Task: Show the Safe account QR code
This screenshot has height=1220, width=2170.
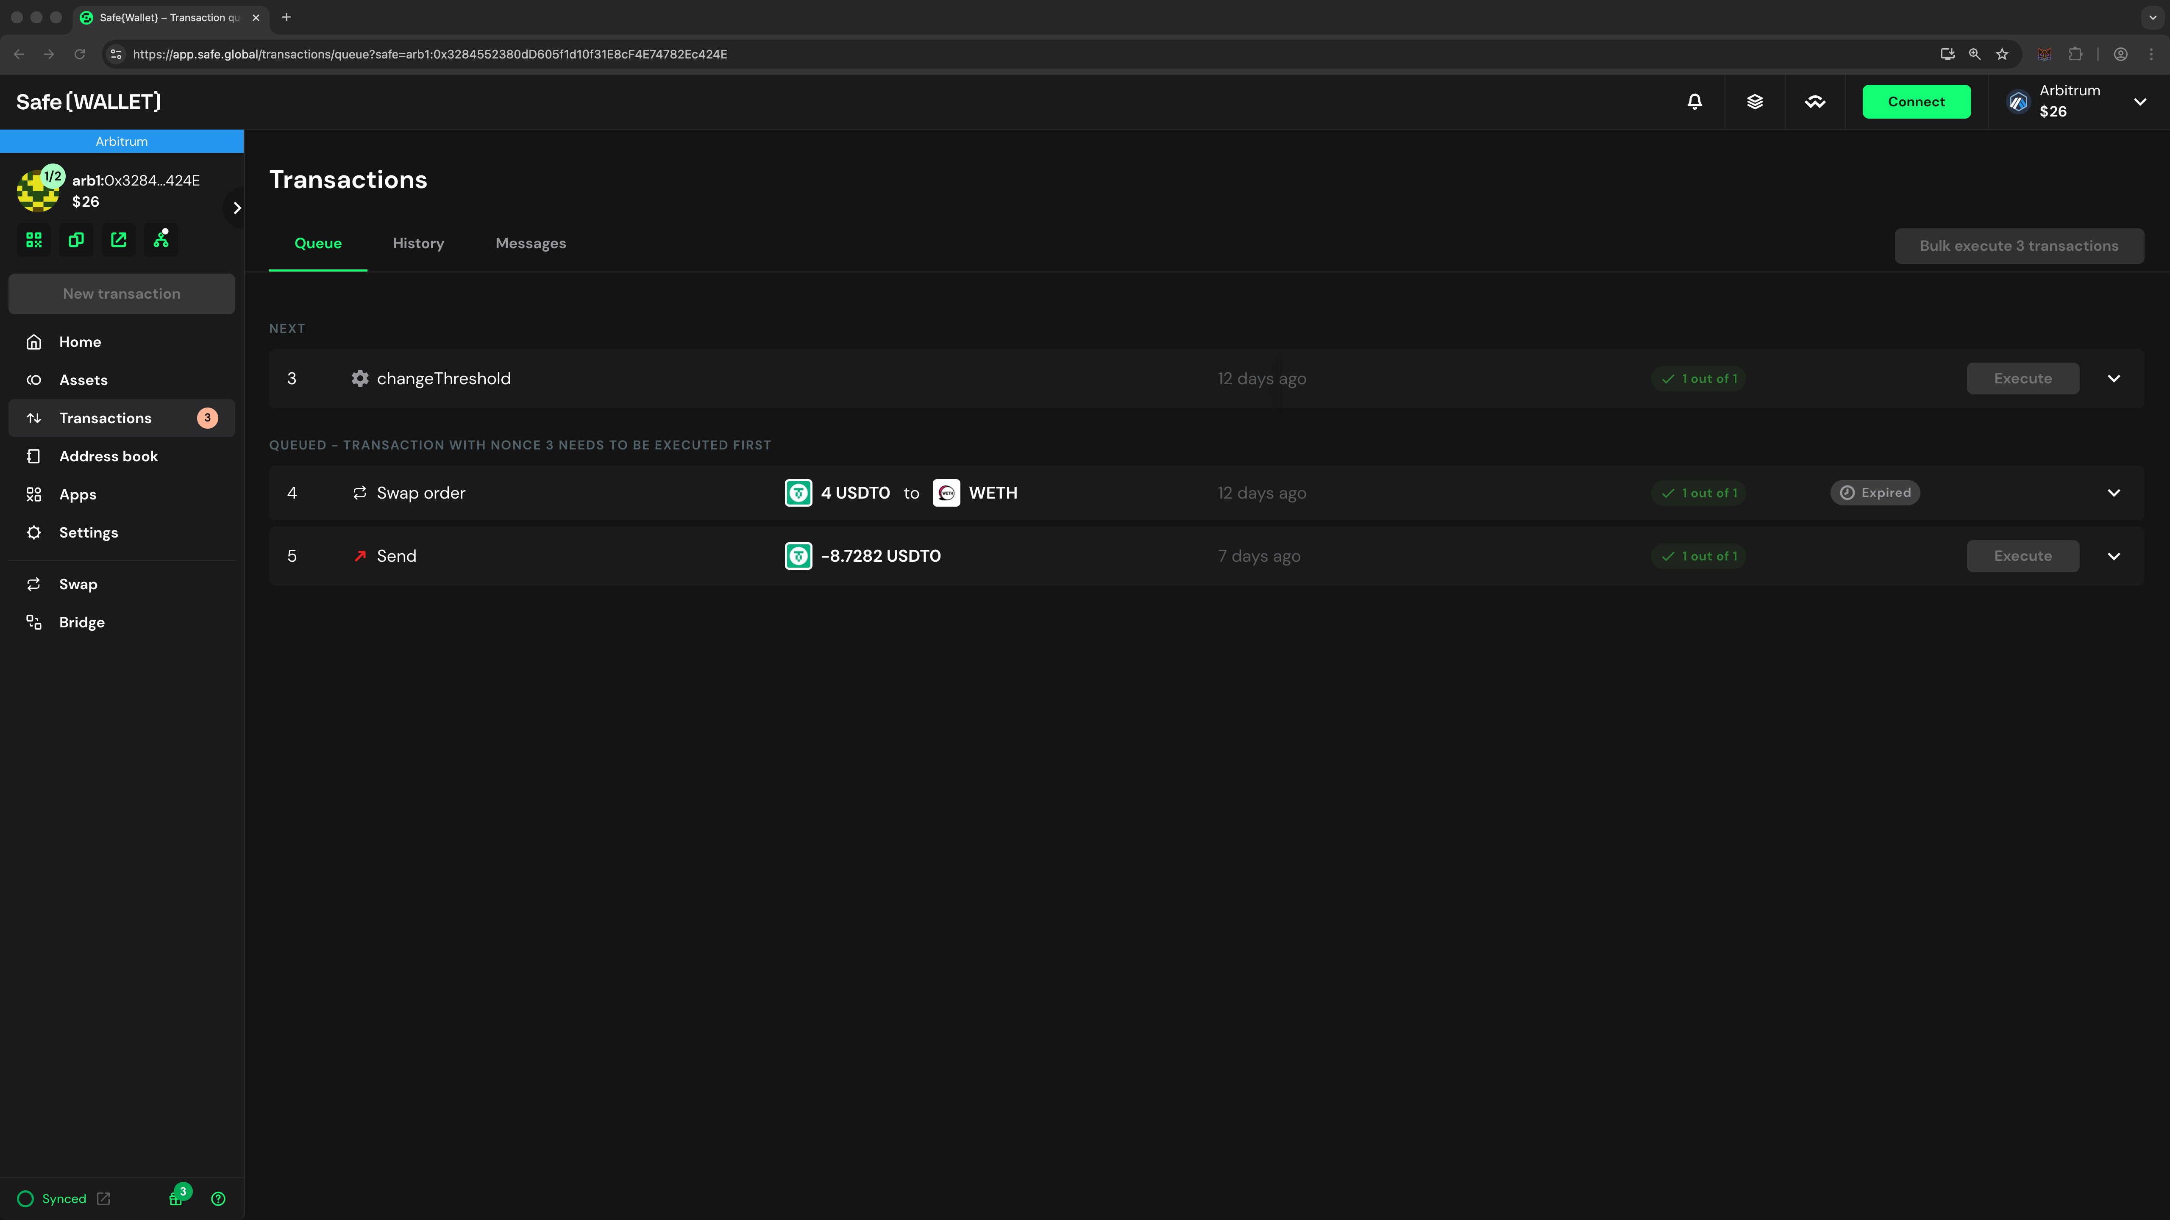Action: click(34, 239)
